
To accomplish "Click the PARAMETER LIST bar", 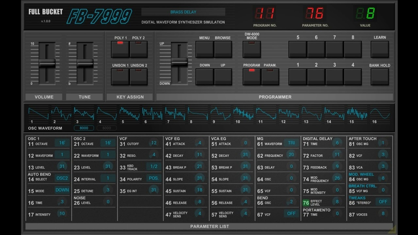I will tap(209, 226).
